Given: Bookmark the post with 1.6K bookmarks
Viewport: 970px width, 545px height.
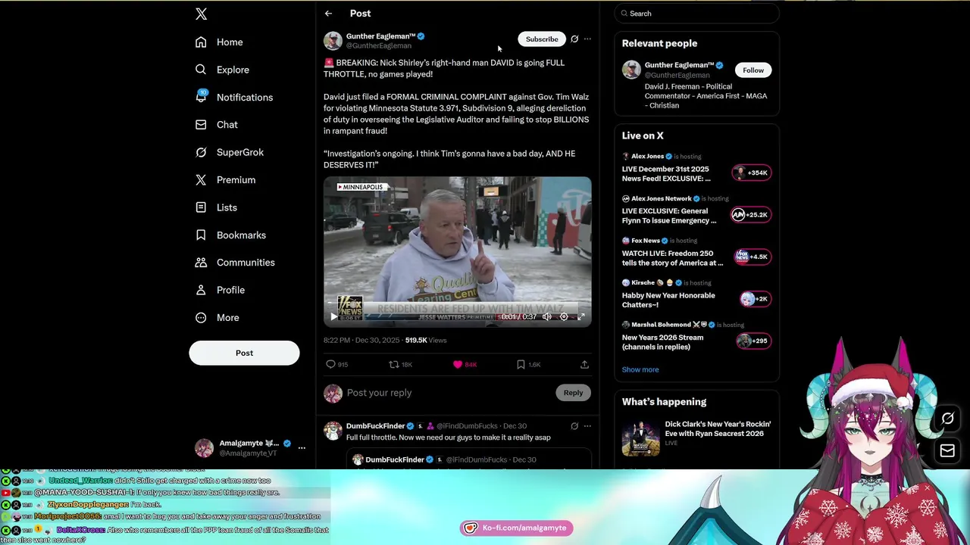Looking at the screenshot, I should pos(528,365).
